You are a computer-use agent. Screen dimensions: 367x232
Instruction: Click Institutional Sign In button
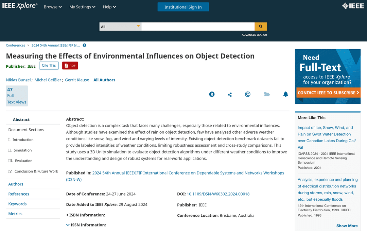pyautogui.click(x=183, y=7)
